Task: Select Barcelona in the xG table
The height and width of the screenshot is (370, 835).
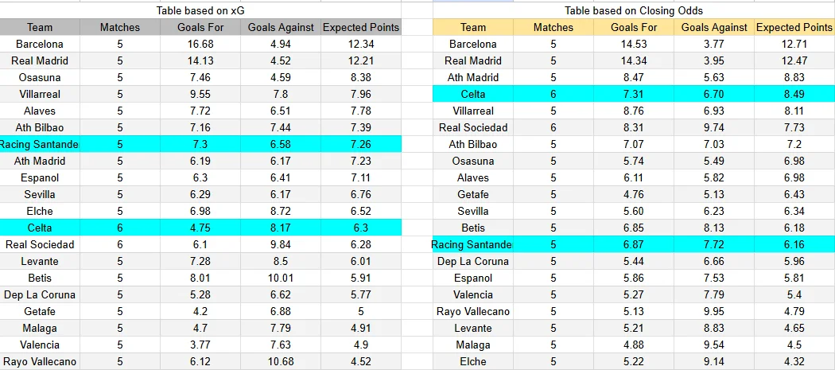Action: click(x=40, y=44)
